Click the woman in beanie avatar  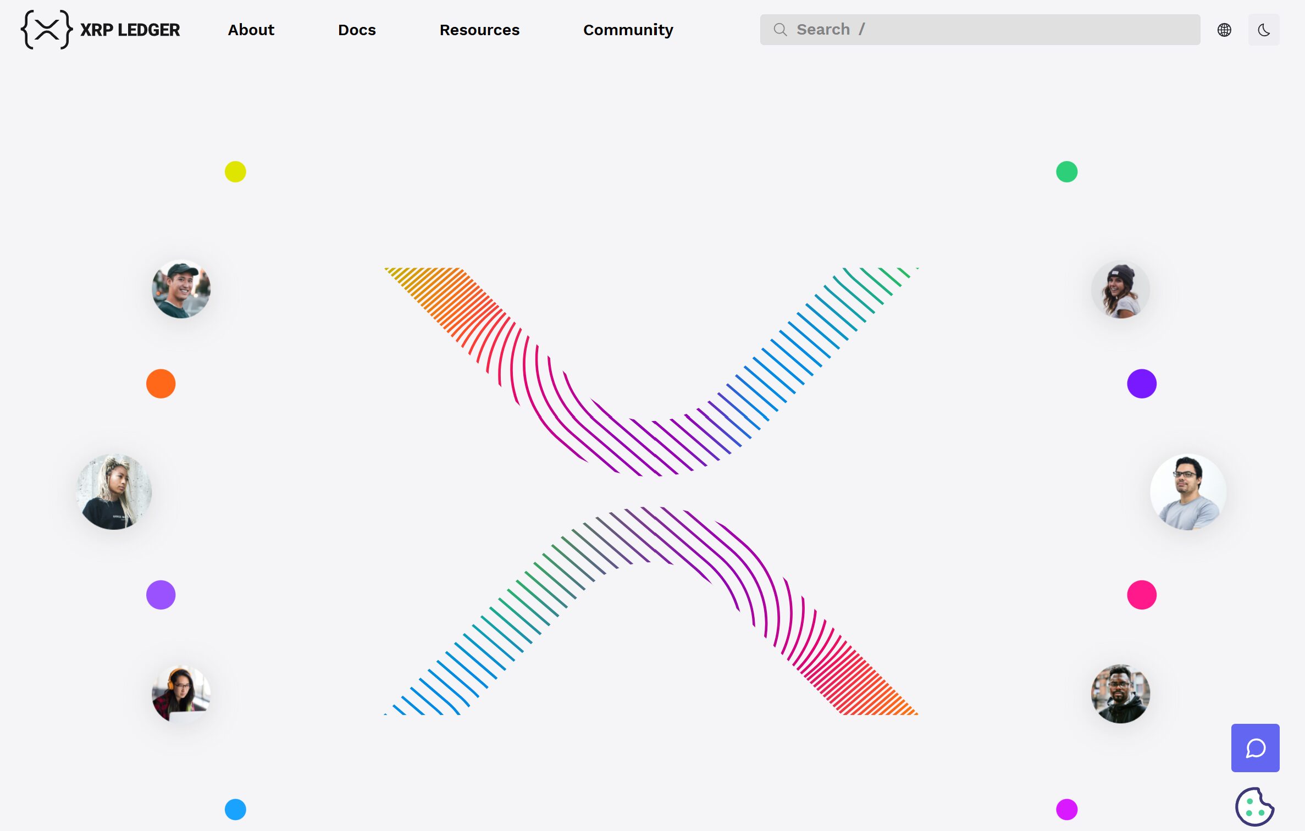(1120, 290)
